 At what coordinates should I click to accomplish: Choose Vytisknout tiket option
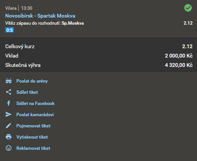pyautogui.click(x=32, y=137)
